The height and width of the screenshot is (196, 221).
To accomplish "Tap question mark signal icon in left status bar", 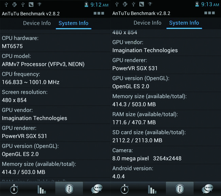I will coord(39,4).
